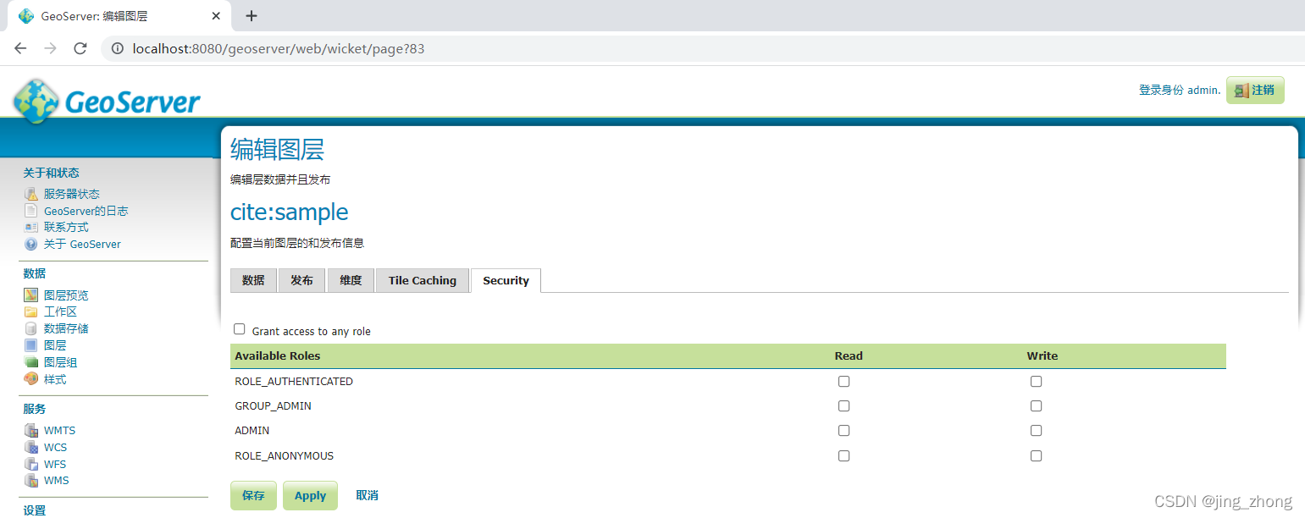Click the WMS service icon
Image resolution: width=1305 pixels, height=518 pixels.
(31, 480)
